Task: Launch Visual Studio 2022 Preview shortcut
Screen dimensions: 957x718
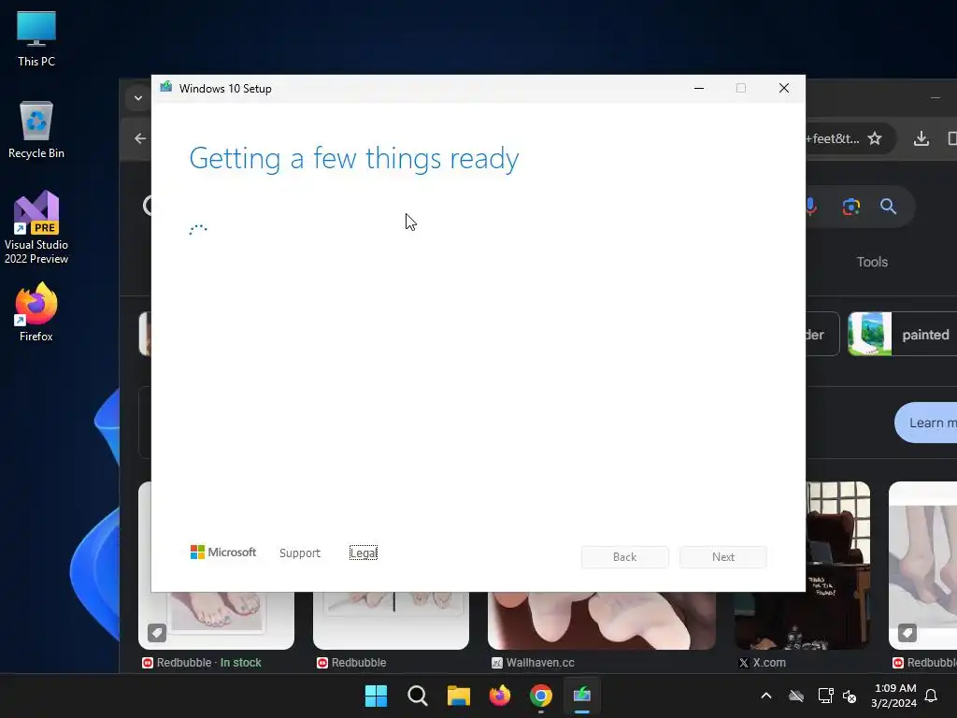Action: [x=36, y=227]
